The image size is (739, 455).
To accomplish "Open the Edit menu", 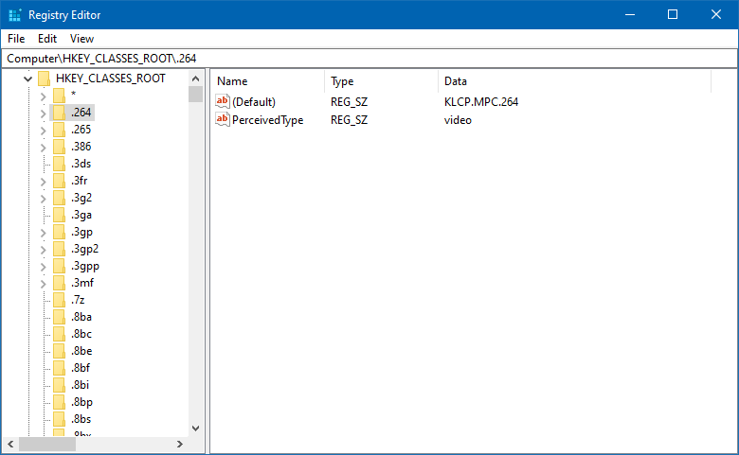I will (x=47, y=39).
